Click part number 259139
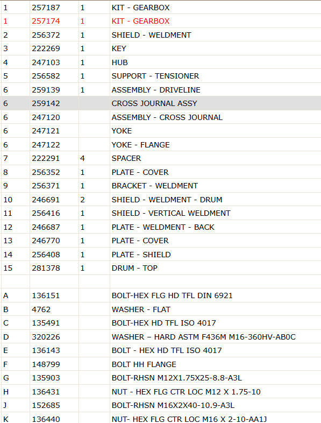321x423 pixels. [46, 90]
